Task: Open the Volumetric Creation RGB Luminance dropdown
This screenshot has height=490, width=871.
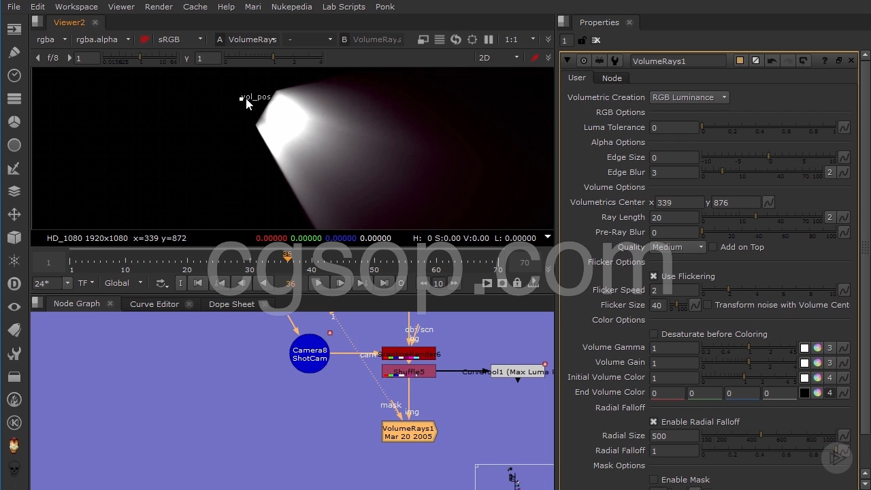Action: click(x=689, y=97)
